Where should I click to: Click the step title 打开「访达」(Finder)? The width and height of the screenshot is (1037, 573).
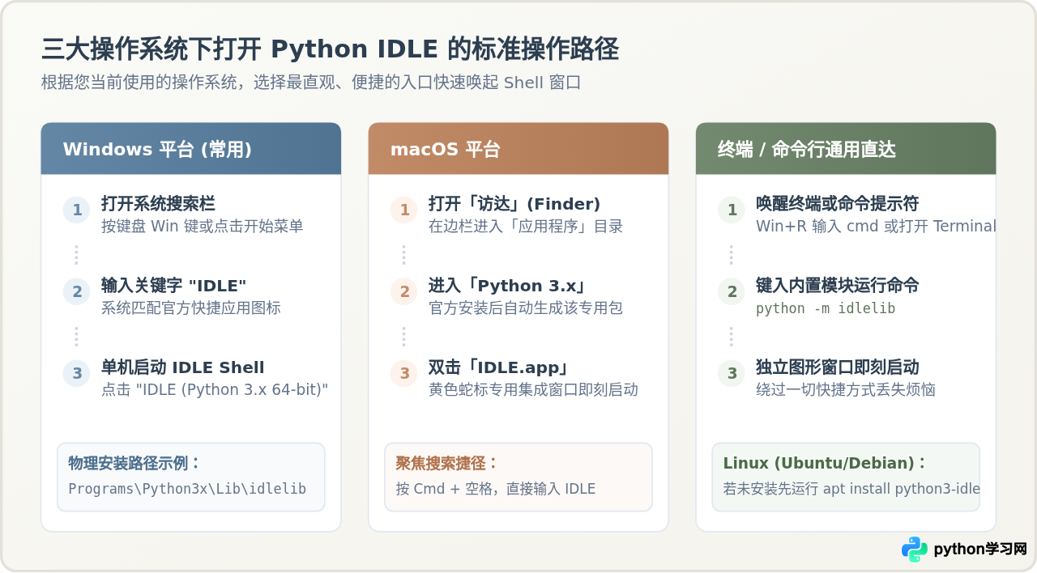(514, 203)
